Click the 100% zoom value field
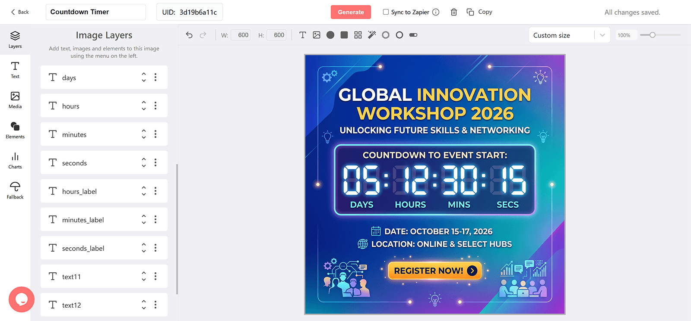 pos(625,35)
